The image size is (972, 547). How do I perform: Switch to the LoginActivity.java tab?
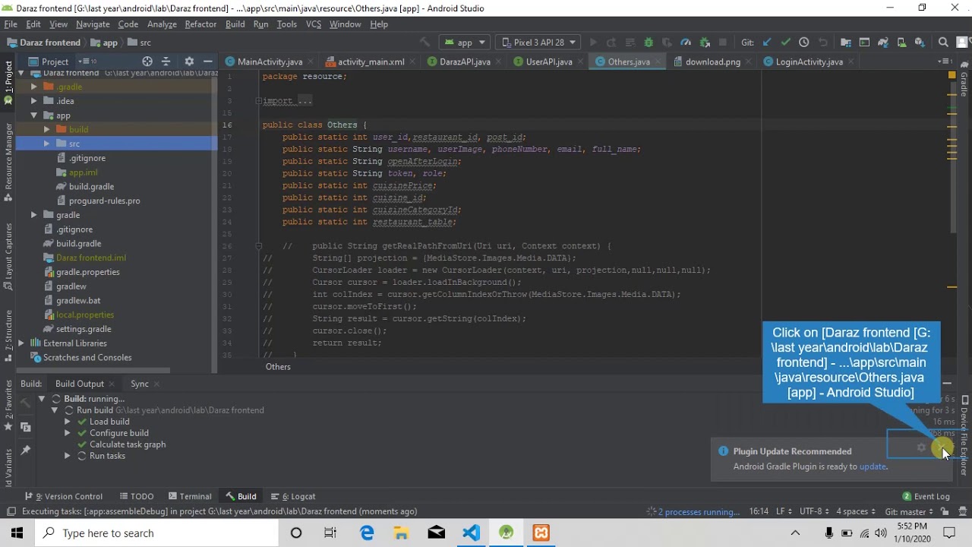pos(809,62)
